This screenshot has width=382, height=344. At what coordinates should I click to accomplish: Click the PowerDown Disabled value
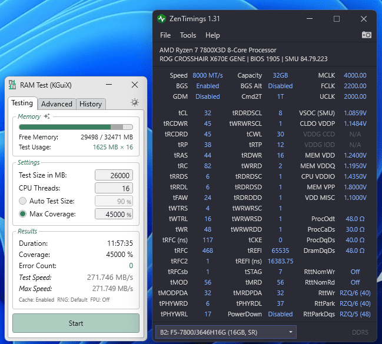[x=280, y=314]
